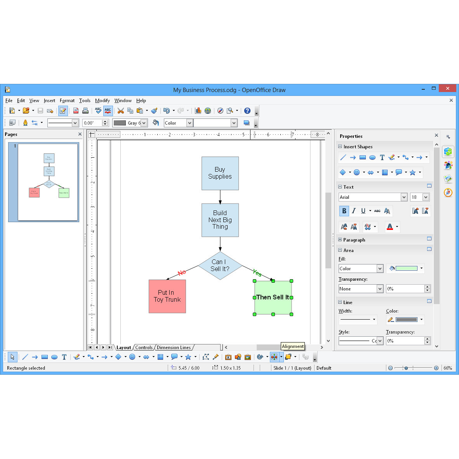Open the Modify menu

(x=102, y=101)
